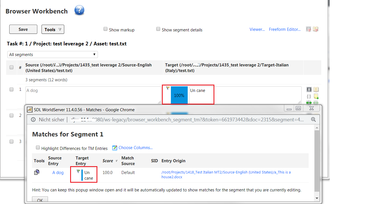Image resolution: width=383 pixels, height=204 pixels.
Task: Click the blue 100% match score bar
Action: click(x=179, y=95)
